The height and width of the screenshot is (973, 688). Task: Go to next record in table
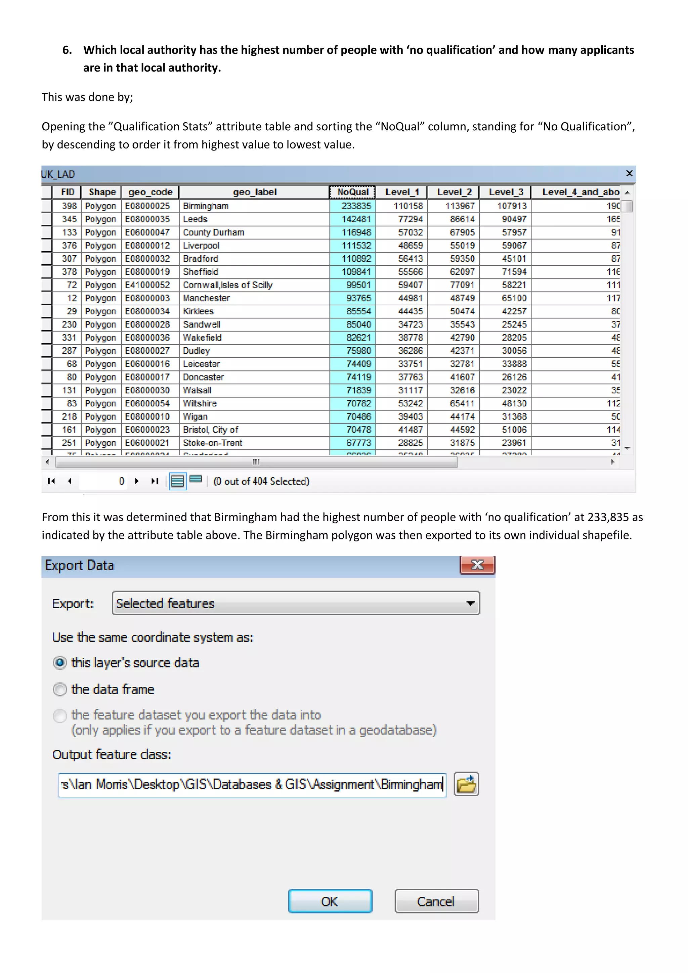click(x=136, y=481)
